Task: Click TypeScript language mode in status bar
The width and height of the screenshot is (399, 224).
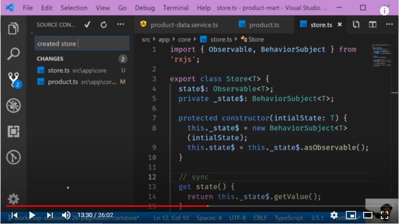Action: click(289, 218)
